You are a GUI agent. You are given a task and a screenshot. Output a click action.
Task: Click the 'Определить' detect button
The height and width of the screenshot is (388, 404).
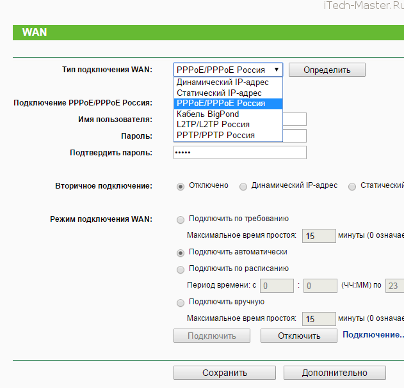coord(327,70)
